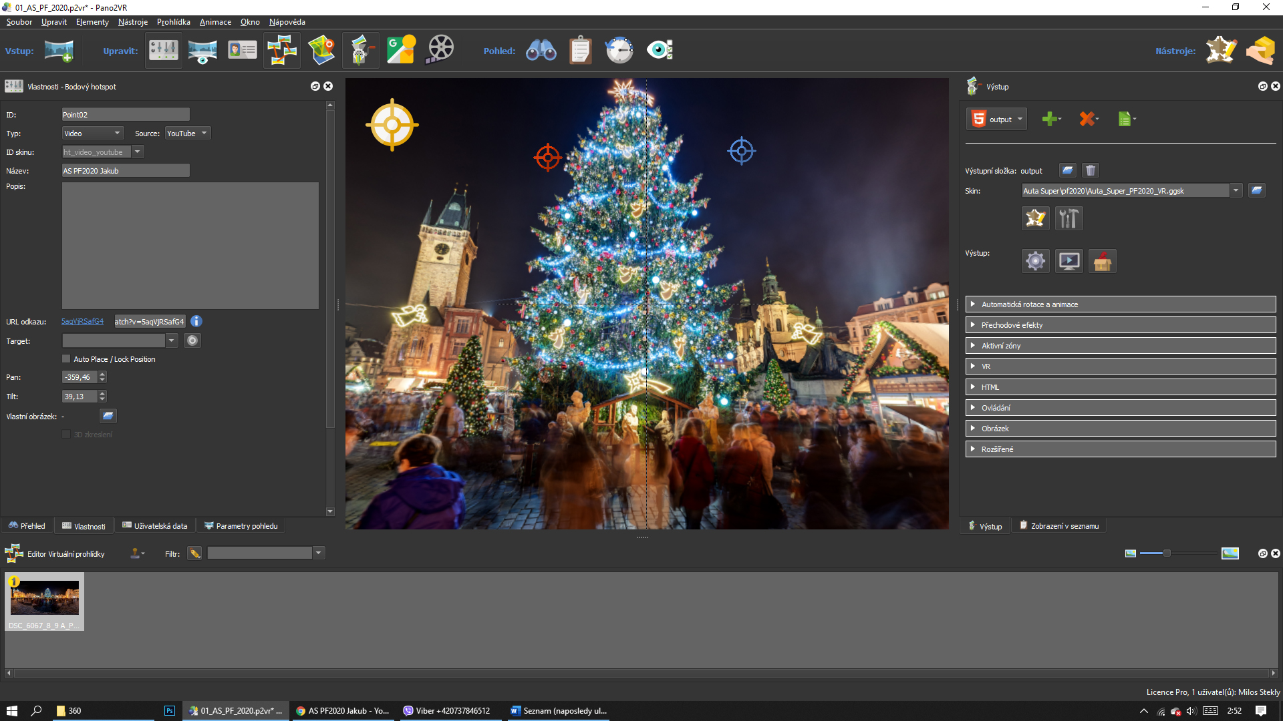Expand the HTML section
Image resolution: width=1283 pixels, height=721 pixels.
pyautogui.click(x=1120, y=387)
